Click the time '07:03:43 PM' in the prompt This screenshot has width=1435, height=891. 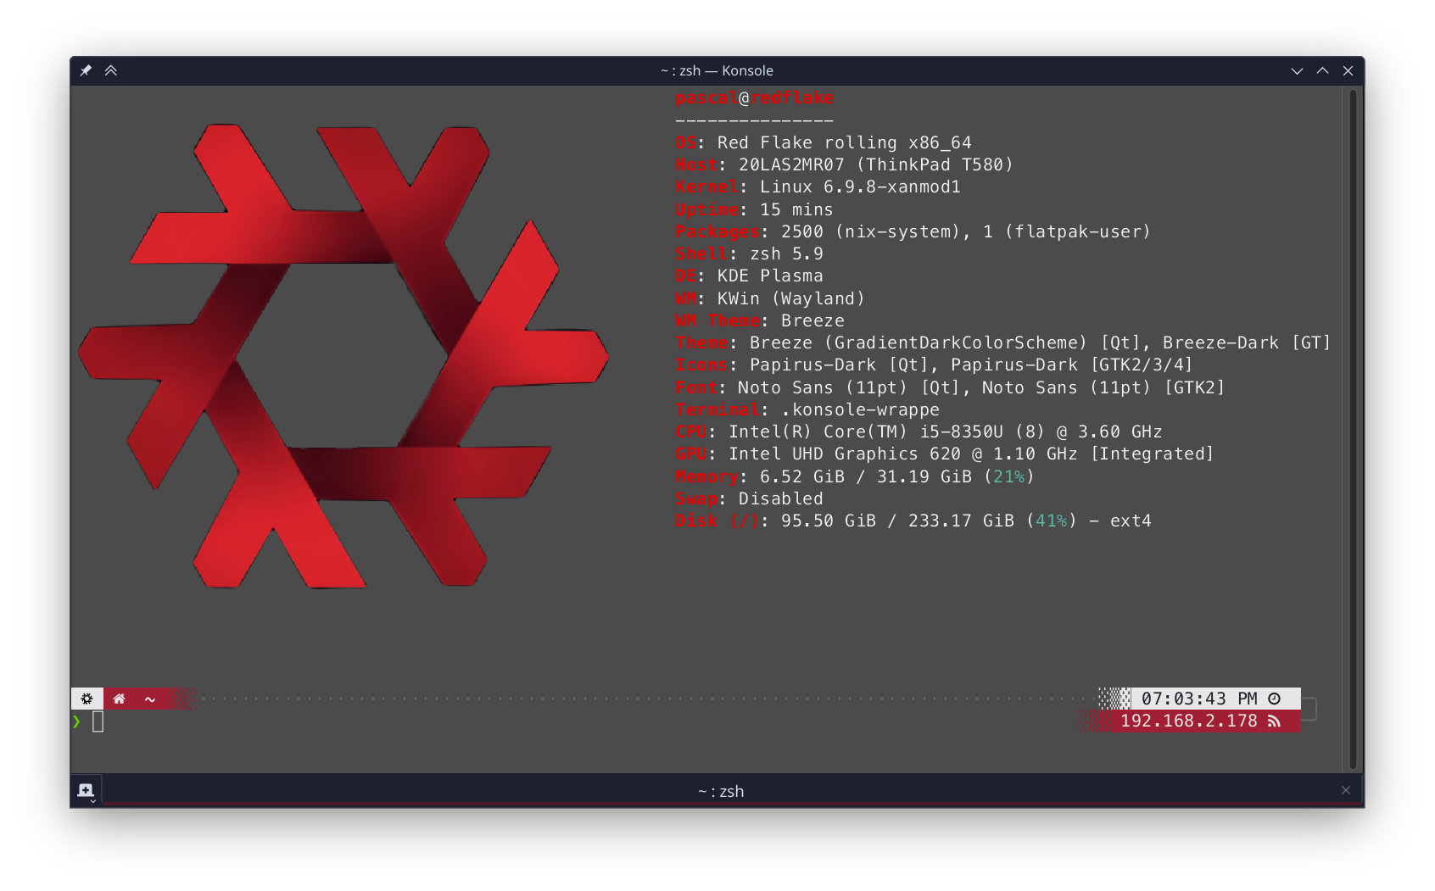point(1199,699)
